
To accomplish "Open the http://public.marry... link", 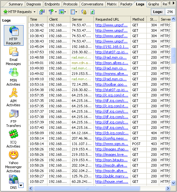I will (112, 176).
